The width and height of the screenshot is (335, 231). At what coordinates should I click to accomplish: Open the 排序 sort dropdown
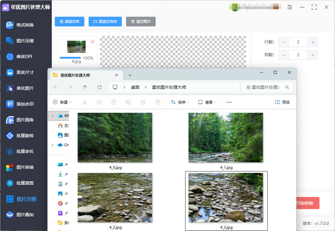point(180,102)
